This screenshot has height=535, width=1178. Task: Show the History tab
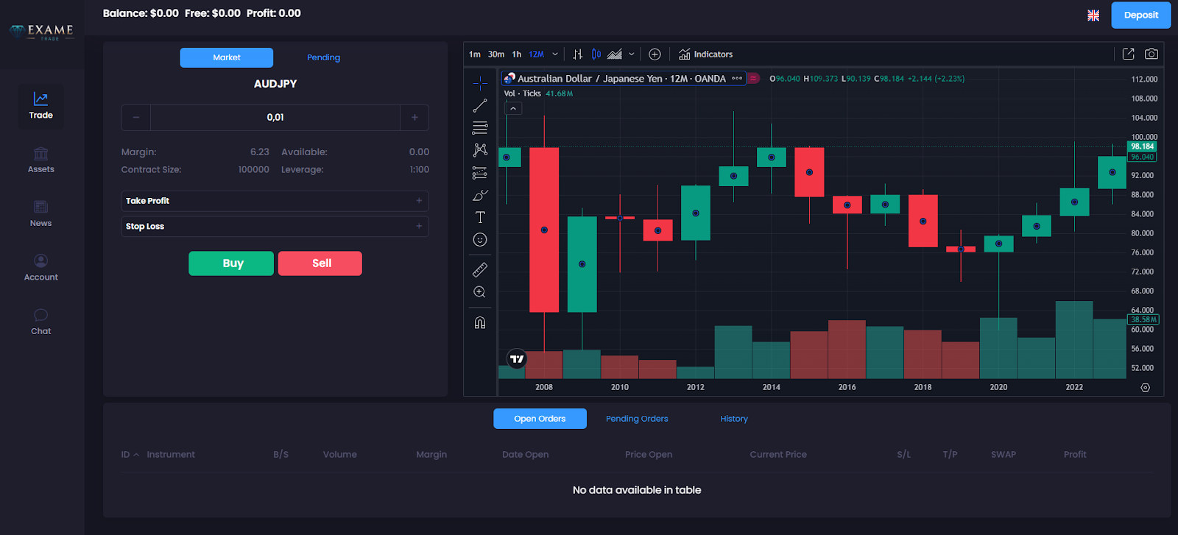(x=734, y=419)
